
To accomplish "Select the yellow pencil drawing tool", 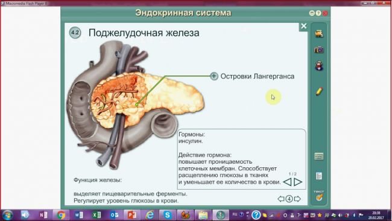I will (319, 91).
